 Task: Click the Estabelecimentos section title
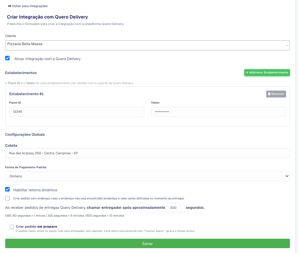coord(21,73)
